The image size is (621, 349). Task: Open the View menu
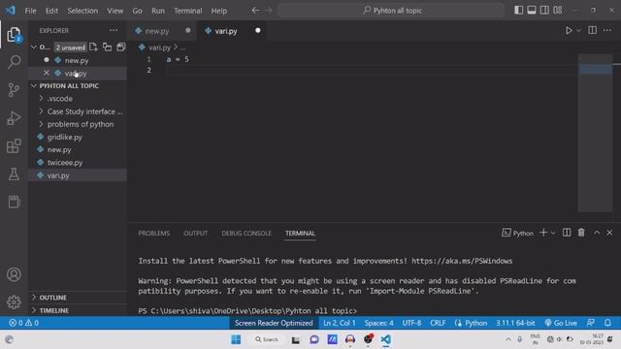pos(114,11)
